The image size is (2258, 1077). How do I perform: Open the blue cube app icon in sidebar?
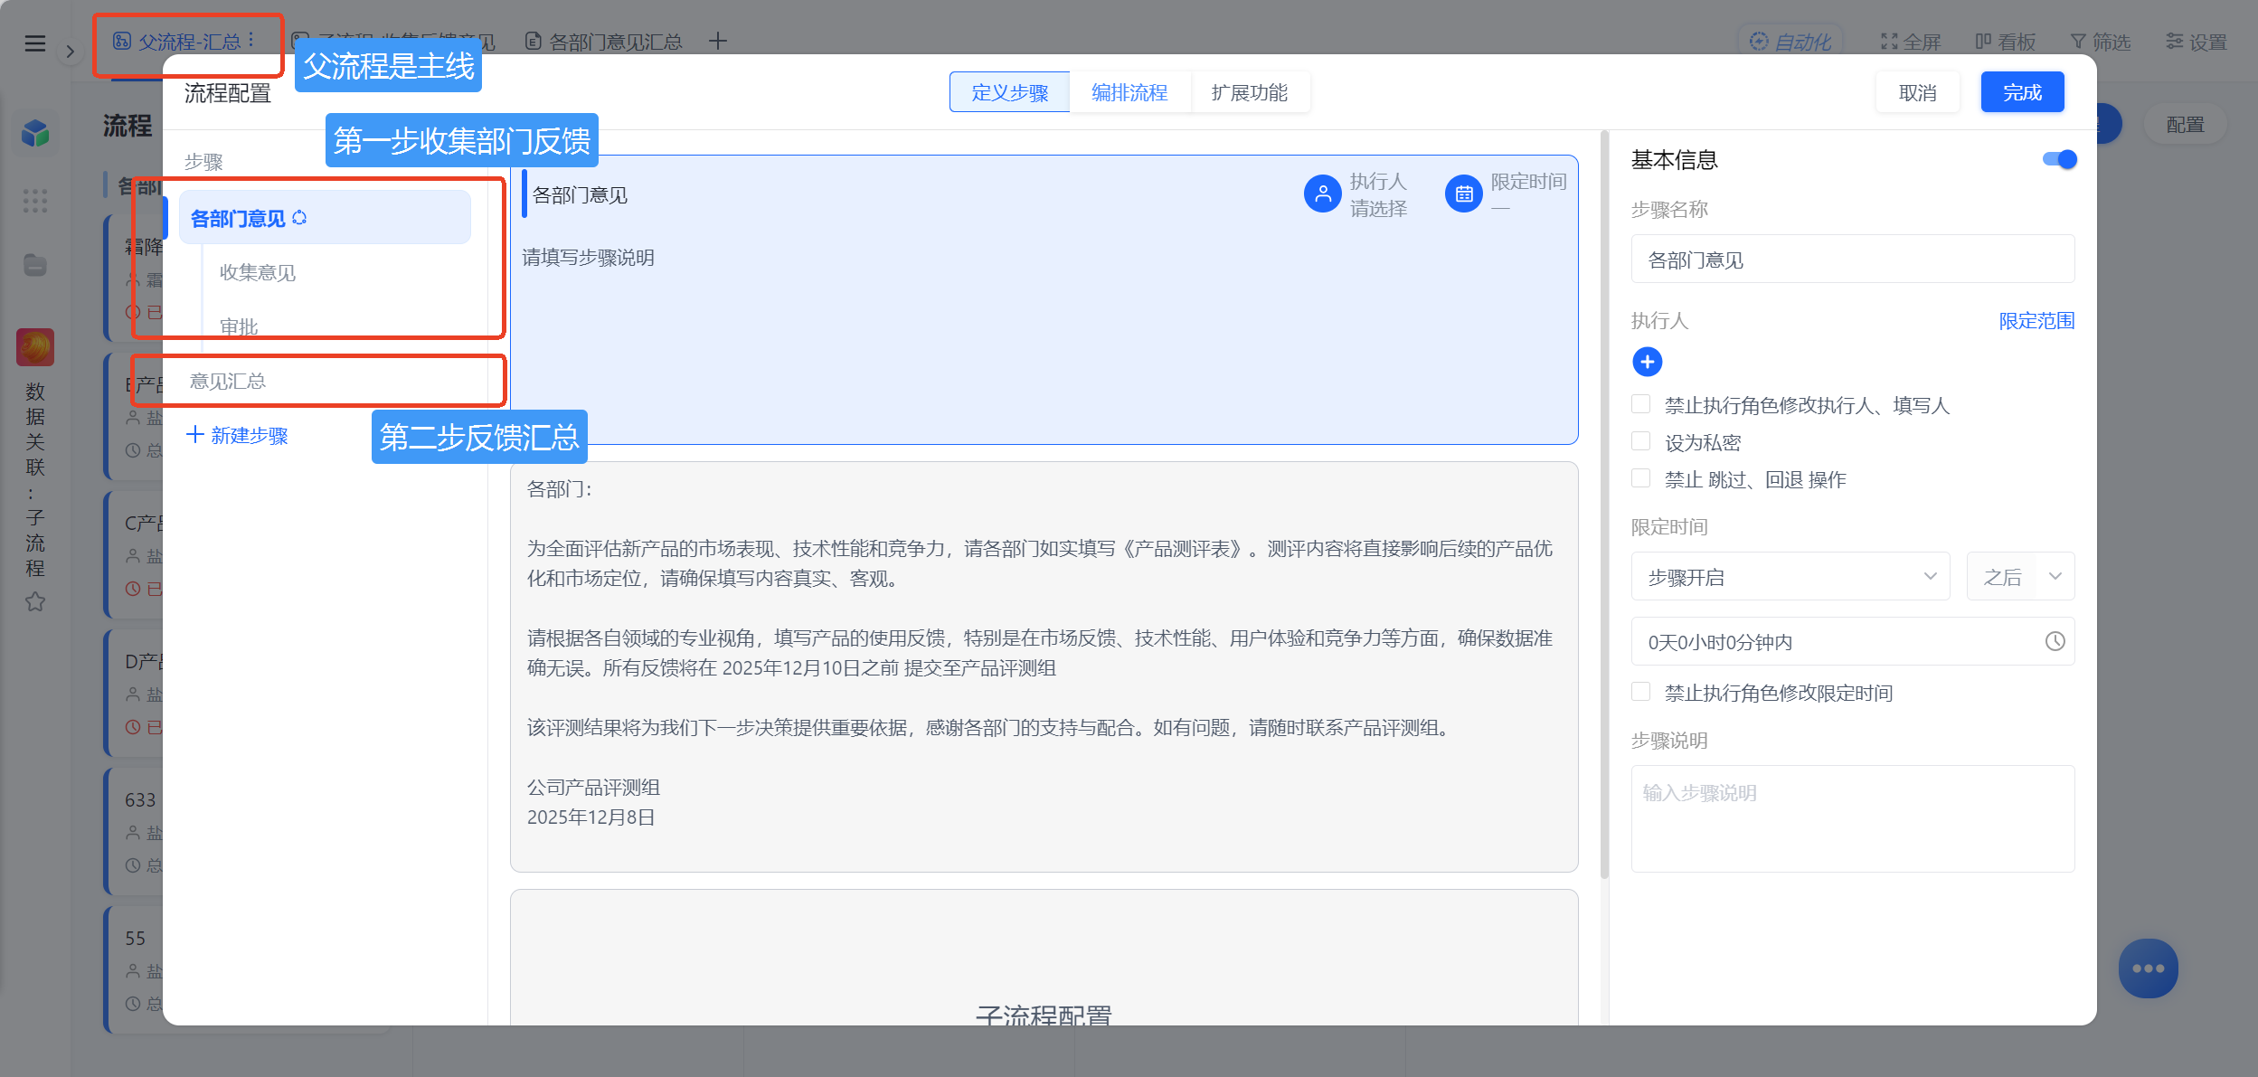pyautogui.click(x=35, y=134)
